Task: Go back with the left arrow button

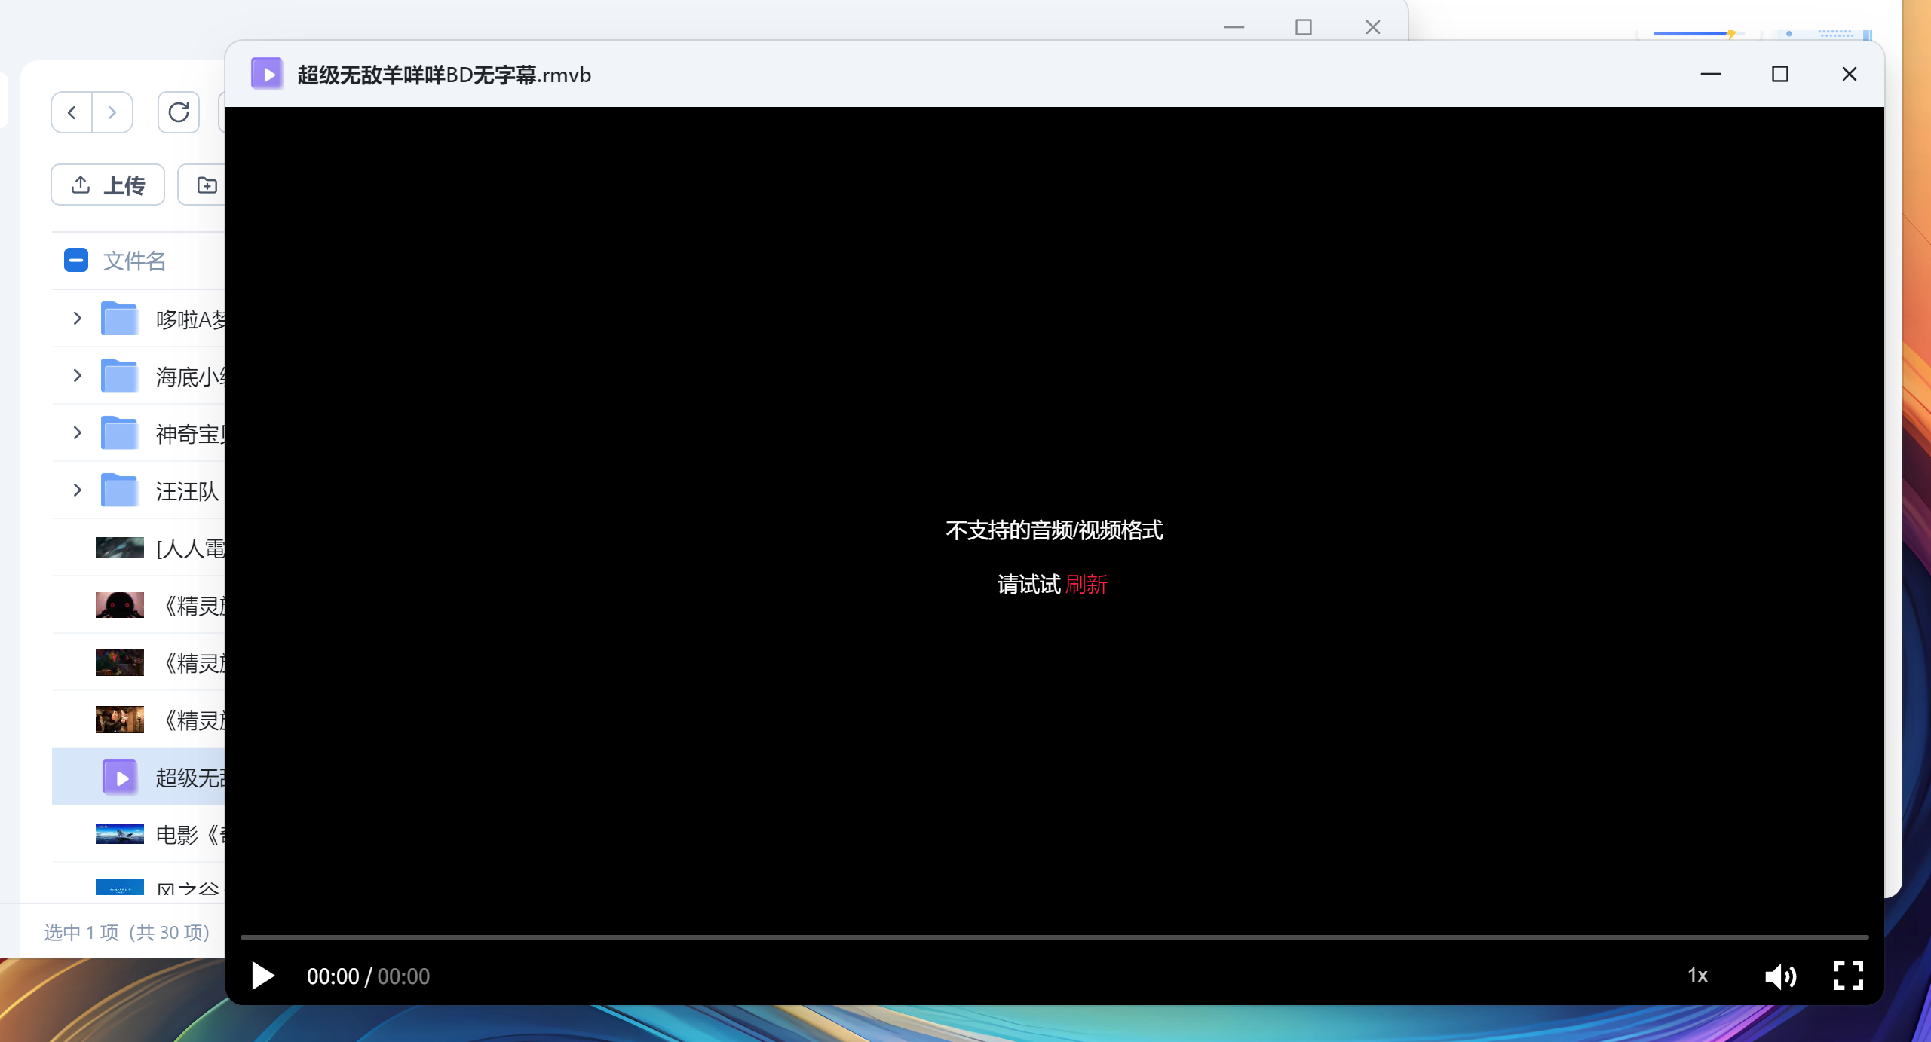Action: [72, 112]
